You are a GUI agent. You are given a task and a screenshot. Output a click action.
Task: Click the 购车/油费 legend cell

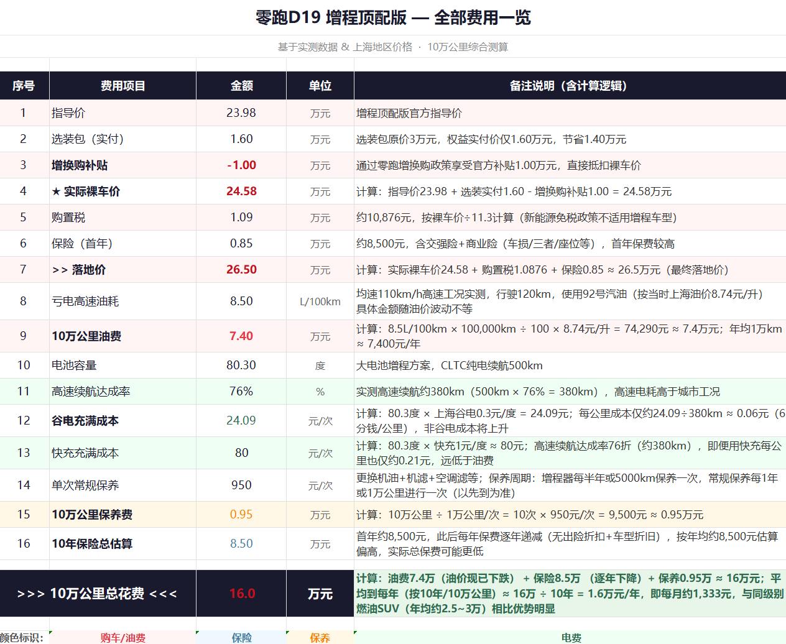tap(123, 638)
